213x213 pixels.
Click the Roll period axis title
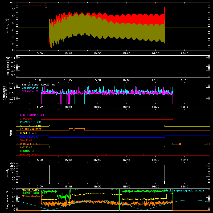pyautogui.click(x=8, y=66)
